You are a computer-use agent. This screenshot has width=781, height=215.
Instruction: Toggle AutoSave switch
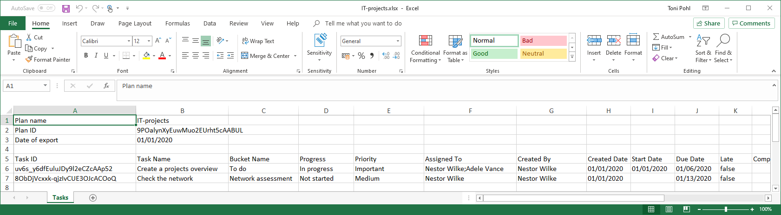pyautogui.click(x=46, y=8)
